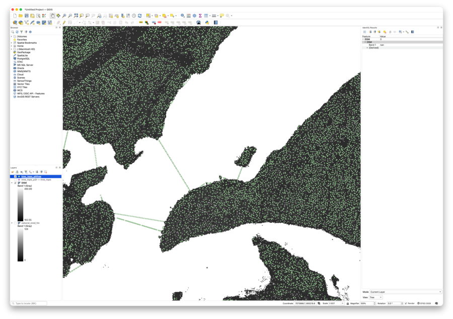Uncheck the tree_tops_pitfree layer visibility

click(16, 176)
